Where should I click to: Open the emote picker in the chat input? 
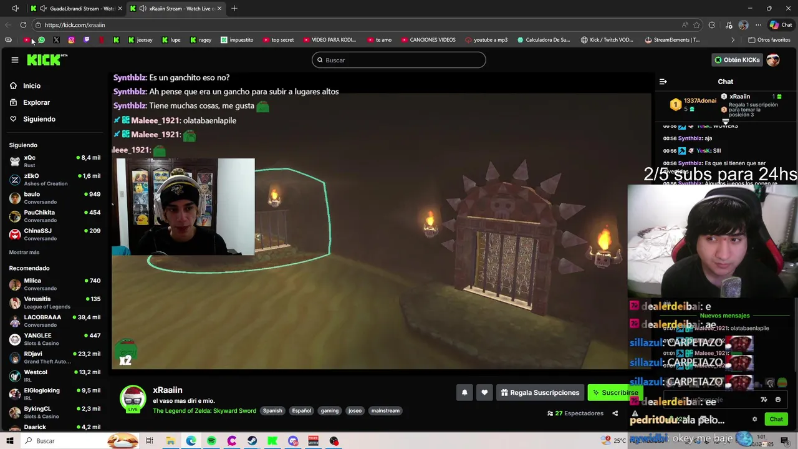778,400
